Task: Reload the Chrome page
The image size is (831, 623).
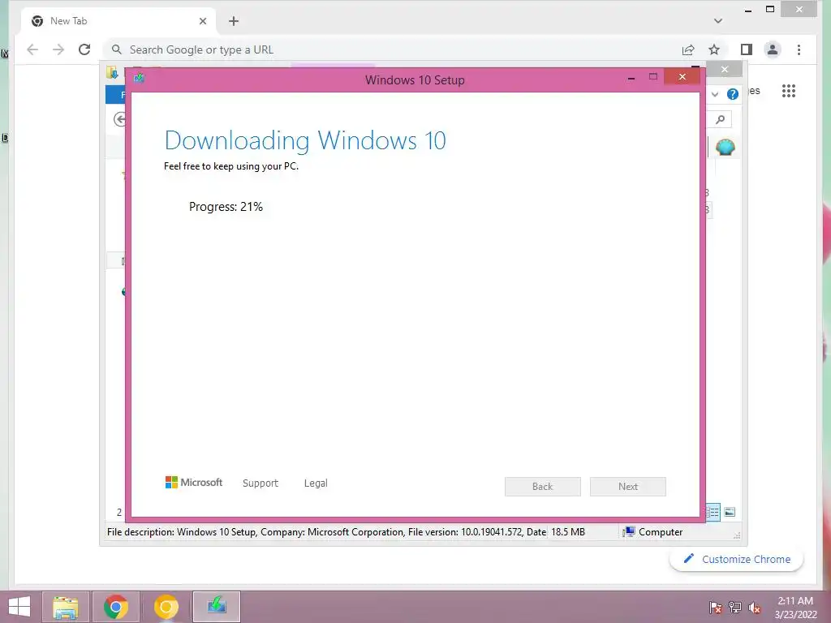Action: [84, 49]
